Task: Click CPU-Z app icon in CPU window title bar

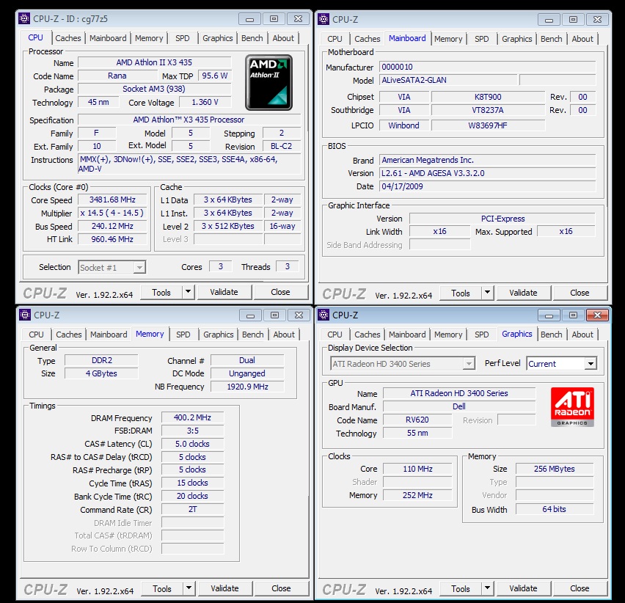Action: click(x=24, y=18)
